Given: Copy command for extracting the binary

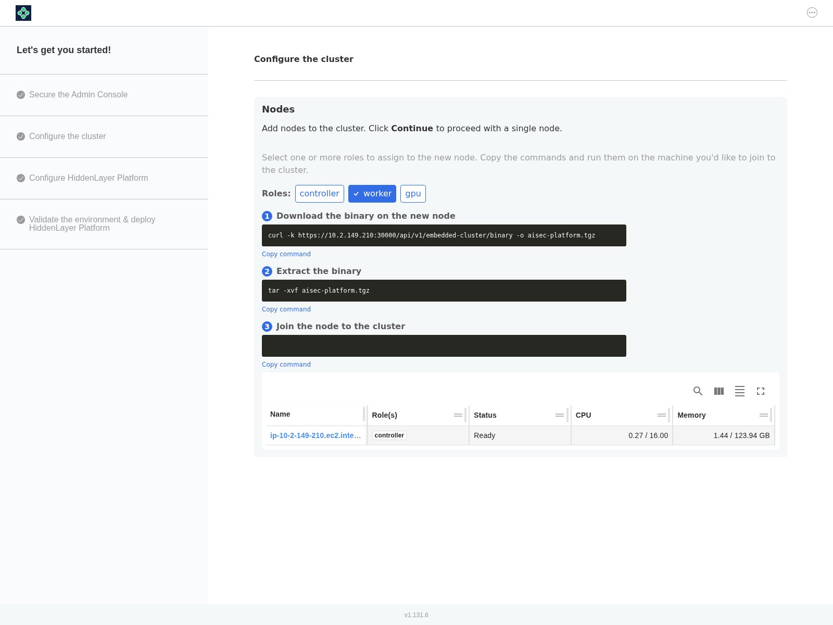Looking at the screenshot, I should tap(286, 309).
